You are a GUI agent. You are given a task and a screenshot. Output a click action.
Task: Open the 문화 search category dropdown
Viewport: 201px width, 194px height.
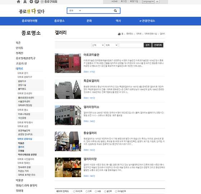click(75, 11)
